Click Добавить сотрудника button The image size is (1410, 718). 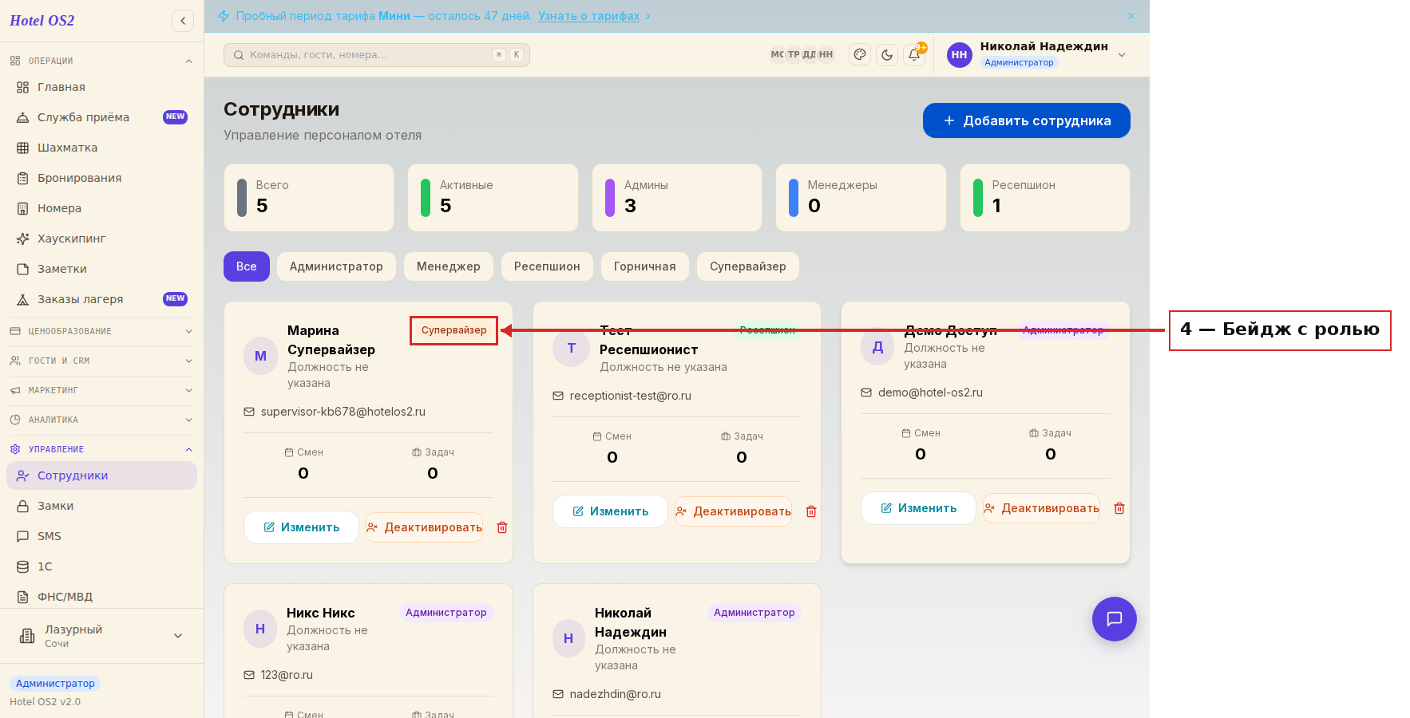point(1027,120)
